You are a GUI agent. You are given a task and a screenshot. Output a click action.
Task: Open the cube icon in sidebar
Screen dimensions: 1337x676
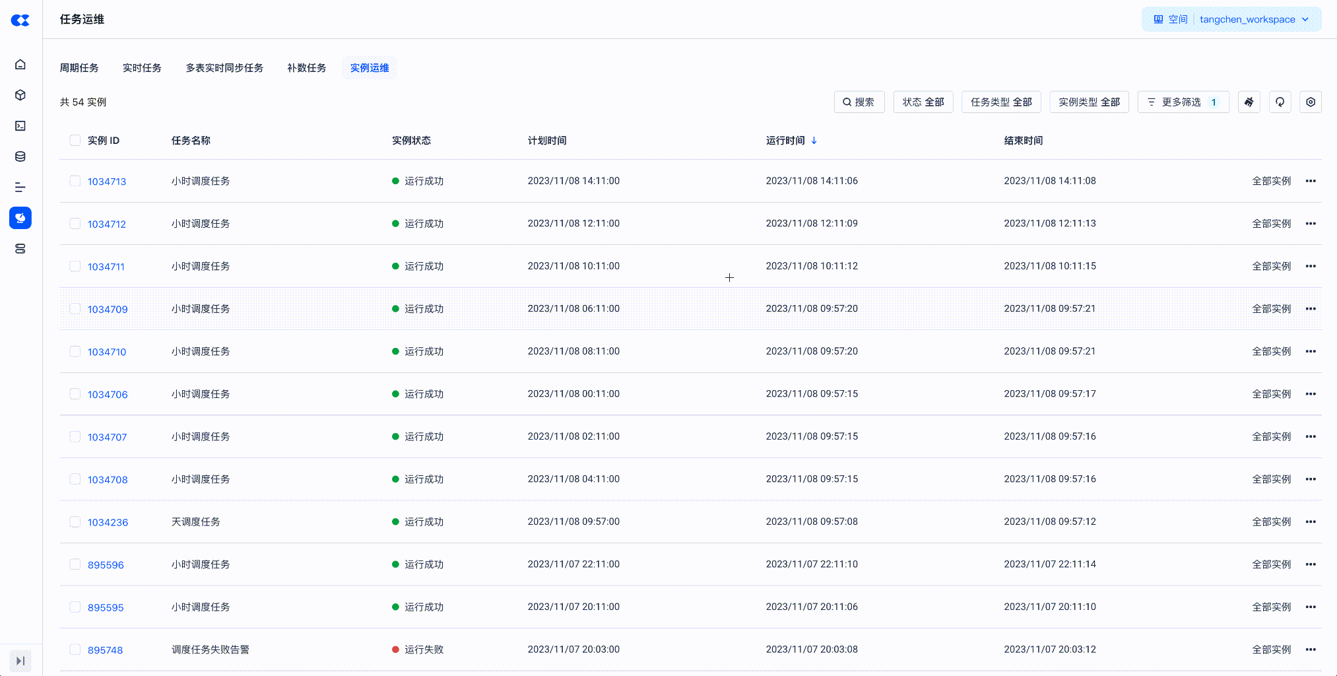coord(20,95)
